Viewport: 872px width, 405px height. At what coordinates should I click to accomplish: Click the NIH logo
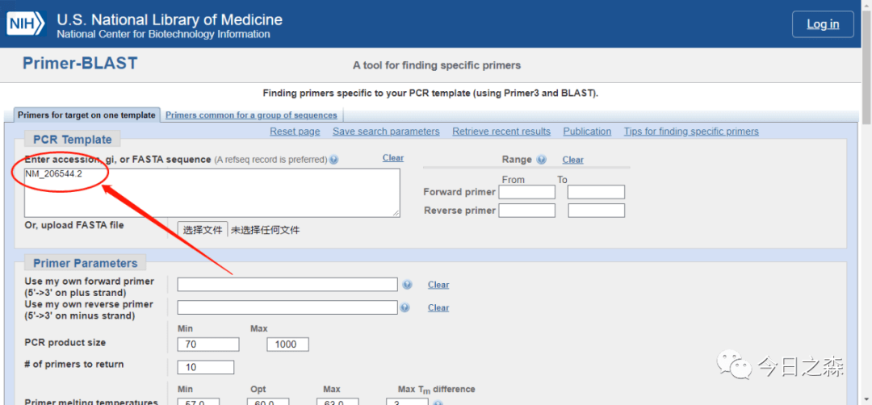click(x=26, y=24)
